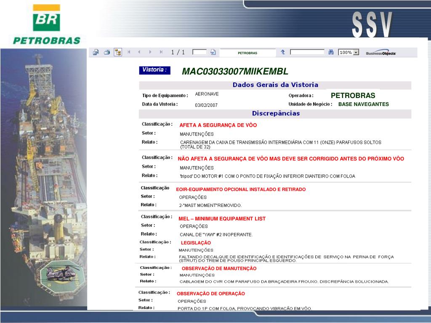Screen dimensions: 431x323
Task: Click the page counter 1 / 1
Action: 178,52
